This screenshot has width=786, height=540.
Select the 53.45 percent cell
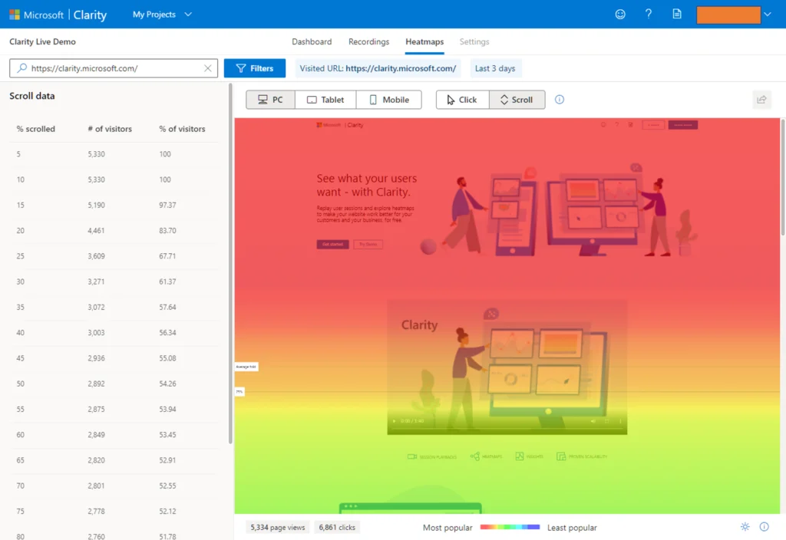(x=167, y=435)
